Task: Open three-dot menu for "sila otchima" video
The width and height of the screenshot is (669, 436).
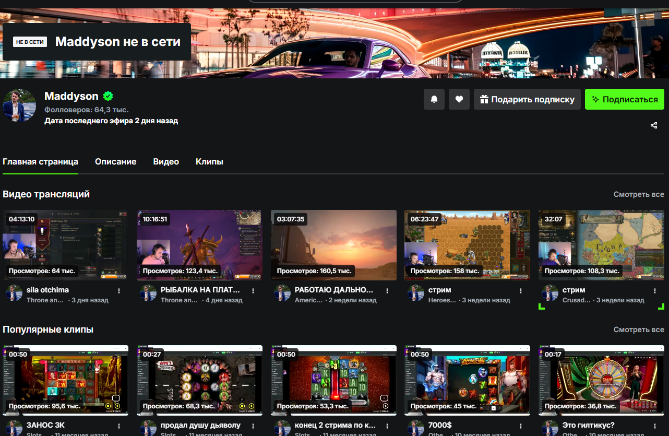Action: pos(119,291)
